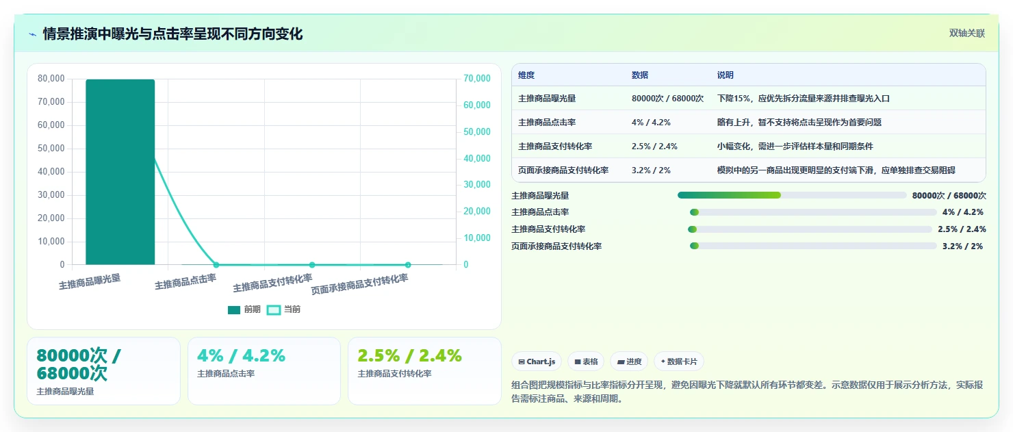Click the 表格 tag chip

[x=586, y=361]
